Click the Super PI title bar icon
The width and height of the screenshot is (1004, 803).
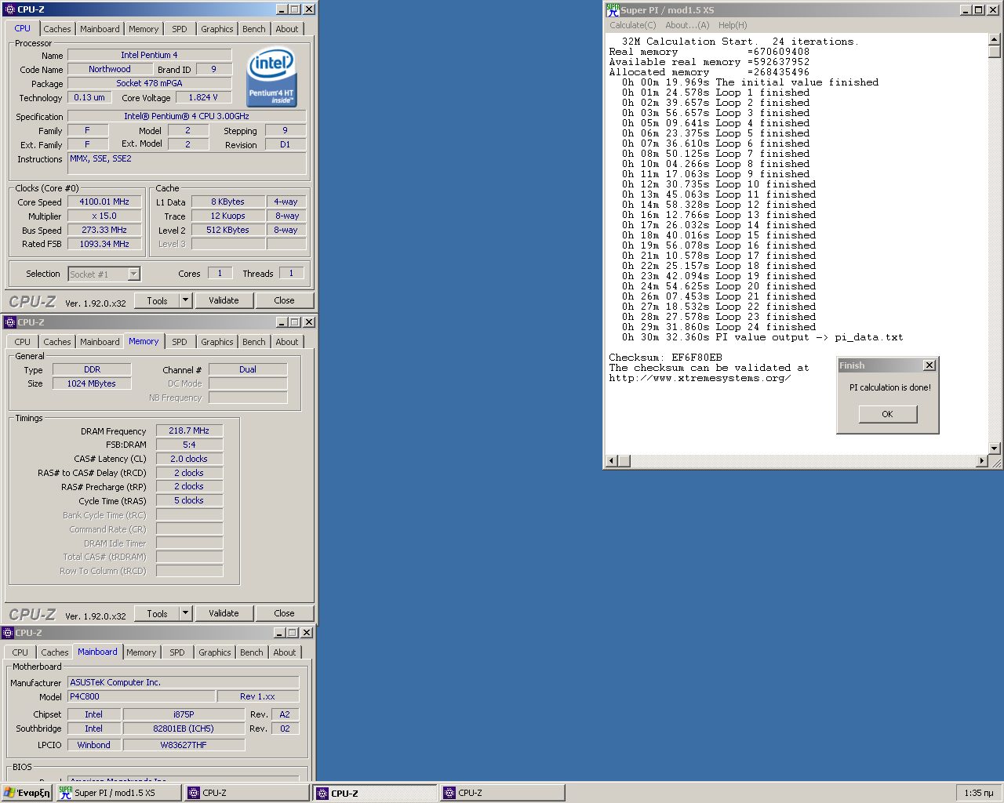pos(613,10)
